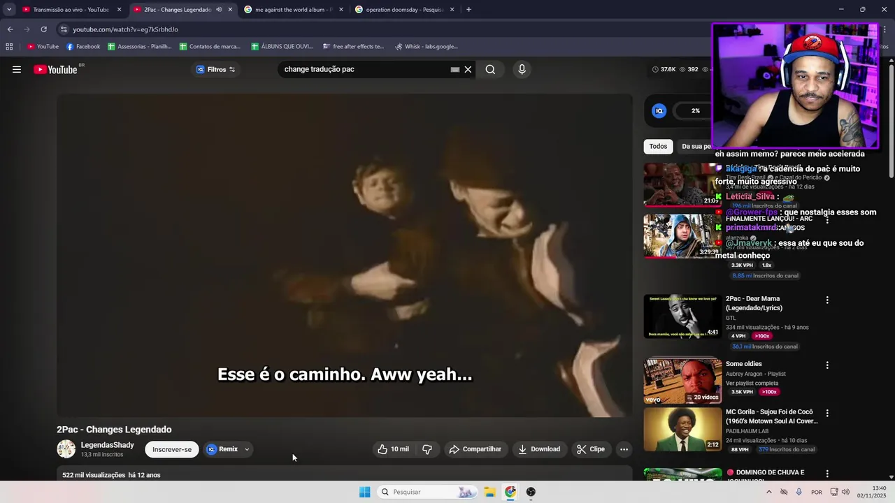This screenshot has width=895, height=503.
Task: Click the taskbar Pesquisar search box
Action: (427, 492)
